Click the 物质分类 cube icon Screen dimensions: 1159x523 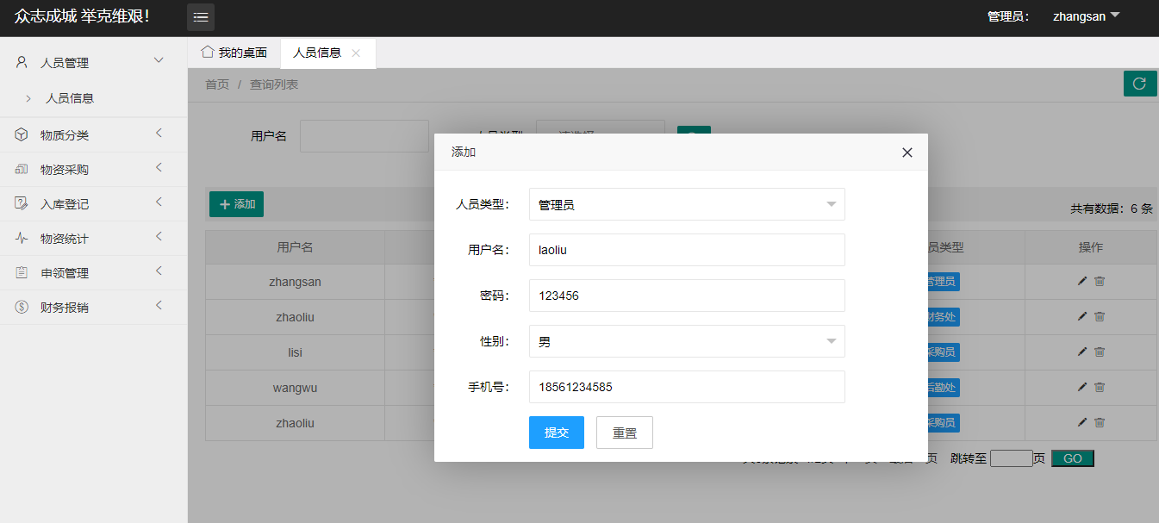click(x=22, y=134)
